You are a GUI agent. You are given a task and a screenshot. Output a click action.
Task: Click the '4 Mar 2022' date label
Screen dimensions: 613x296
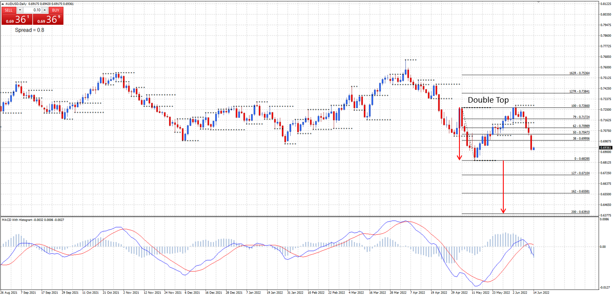(x=356, y=292)
